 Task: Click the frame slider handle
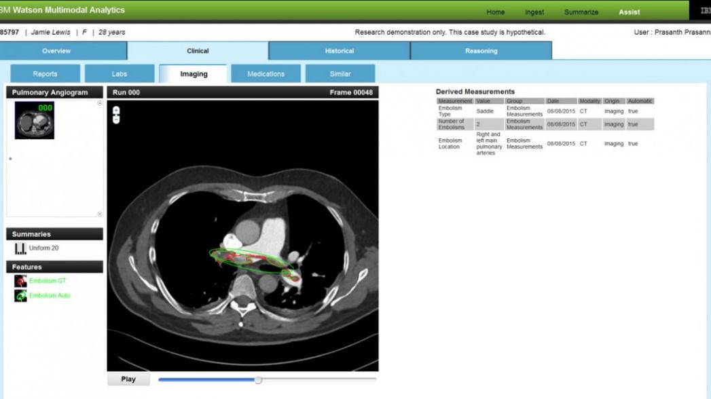[258, 380]
